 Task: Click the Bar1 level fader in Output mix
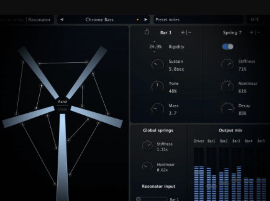click(212, 186)
